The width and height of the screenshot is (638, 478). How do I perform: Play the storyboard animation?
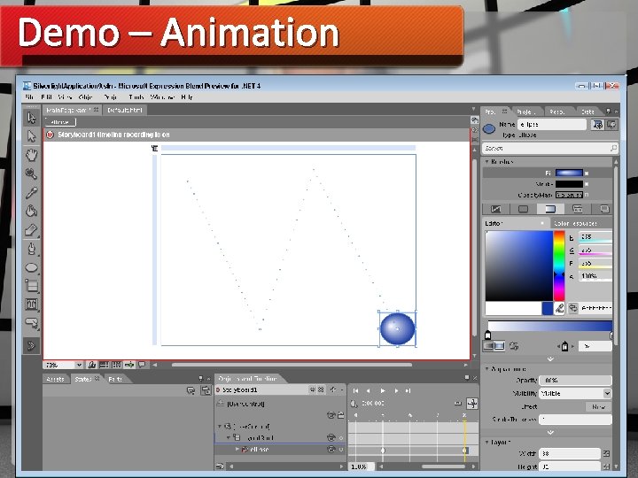click(x=383, y=390)
